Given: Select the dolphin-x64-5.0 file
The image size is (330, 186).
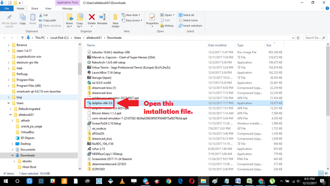Looking at the screenshot, I should [x=102, y=103].
